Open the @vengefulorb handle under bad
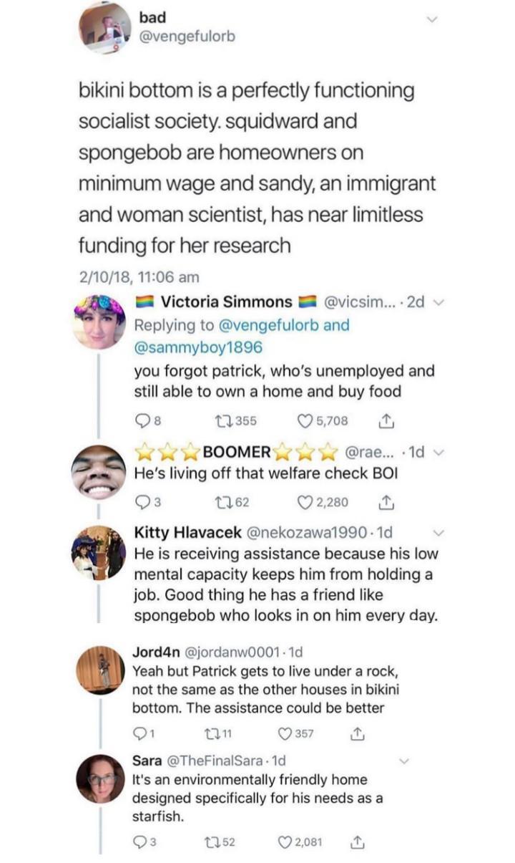 click(x=187, y=36)
